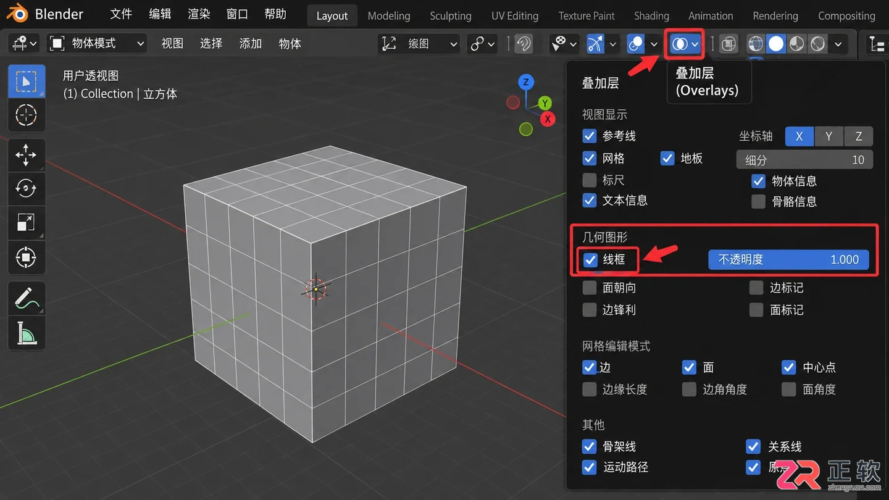Open the 编辑 menu

(x=160, y=14)
